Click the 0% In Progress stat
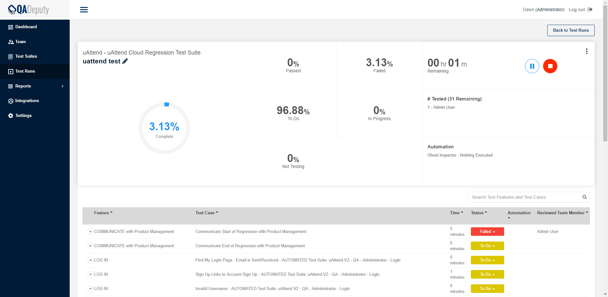The width and height of the screenshot is (608, 297). click(x=379, y=113)
